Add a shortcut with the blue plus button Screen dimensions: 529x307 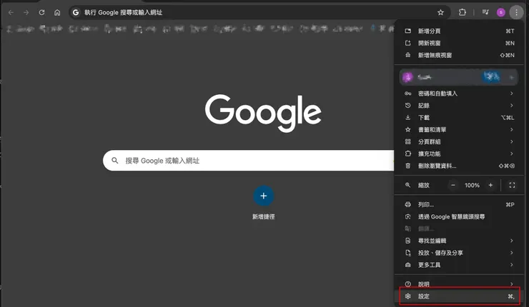pos(264,196)
